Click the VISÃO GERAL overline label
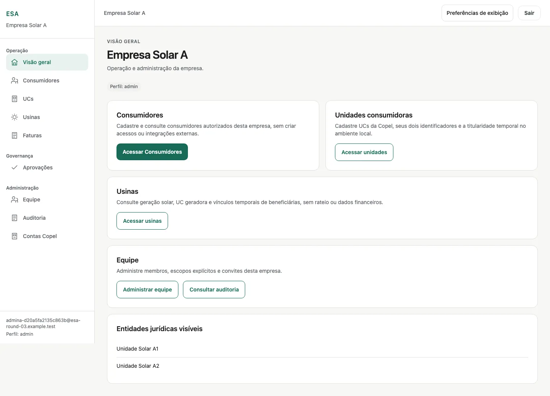This screenshot has height=396, width=550. [x=123, y=42]
